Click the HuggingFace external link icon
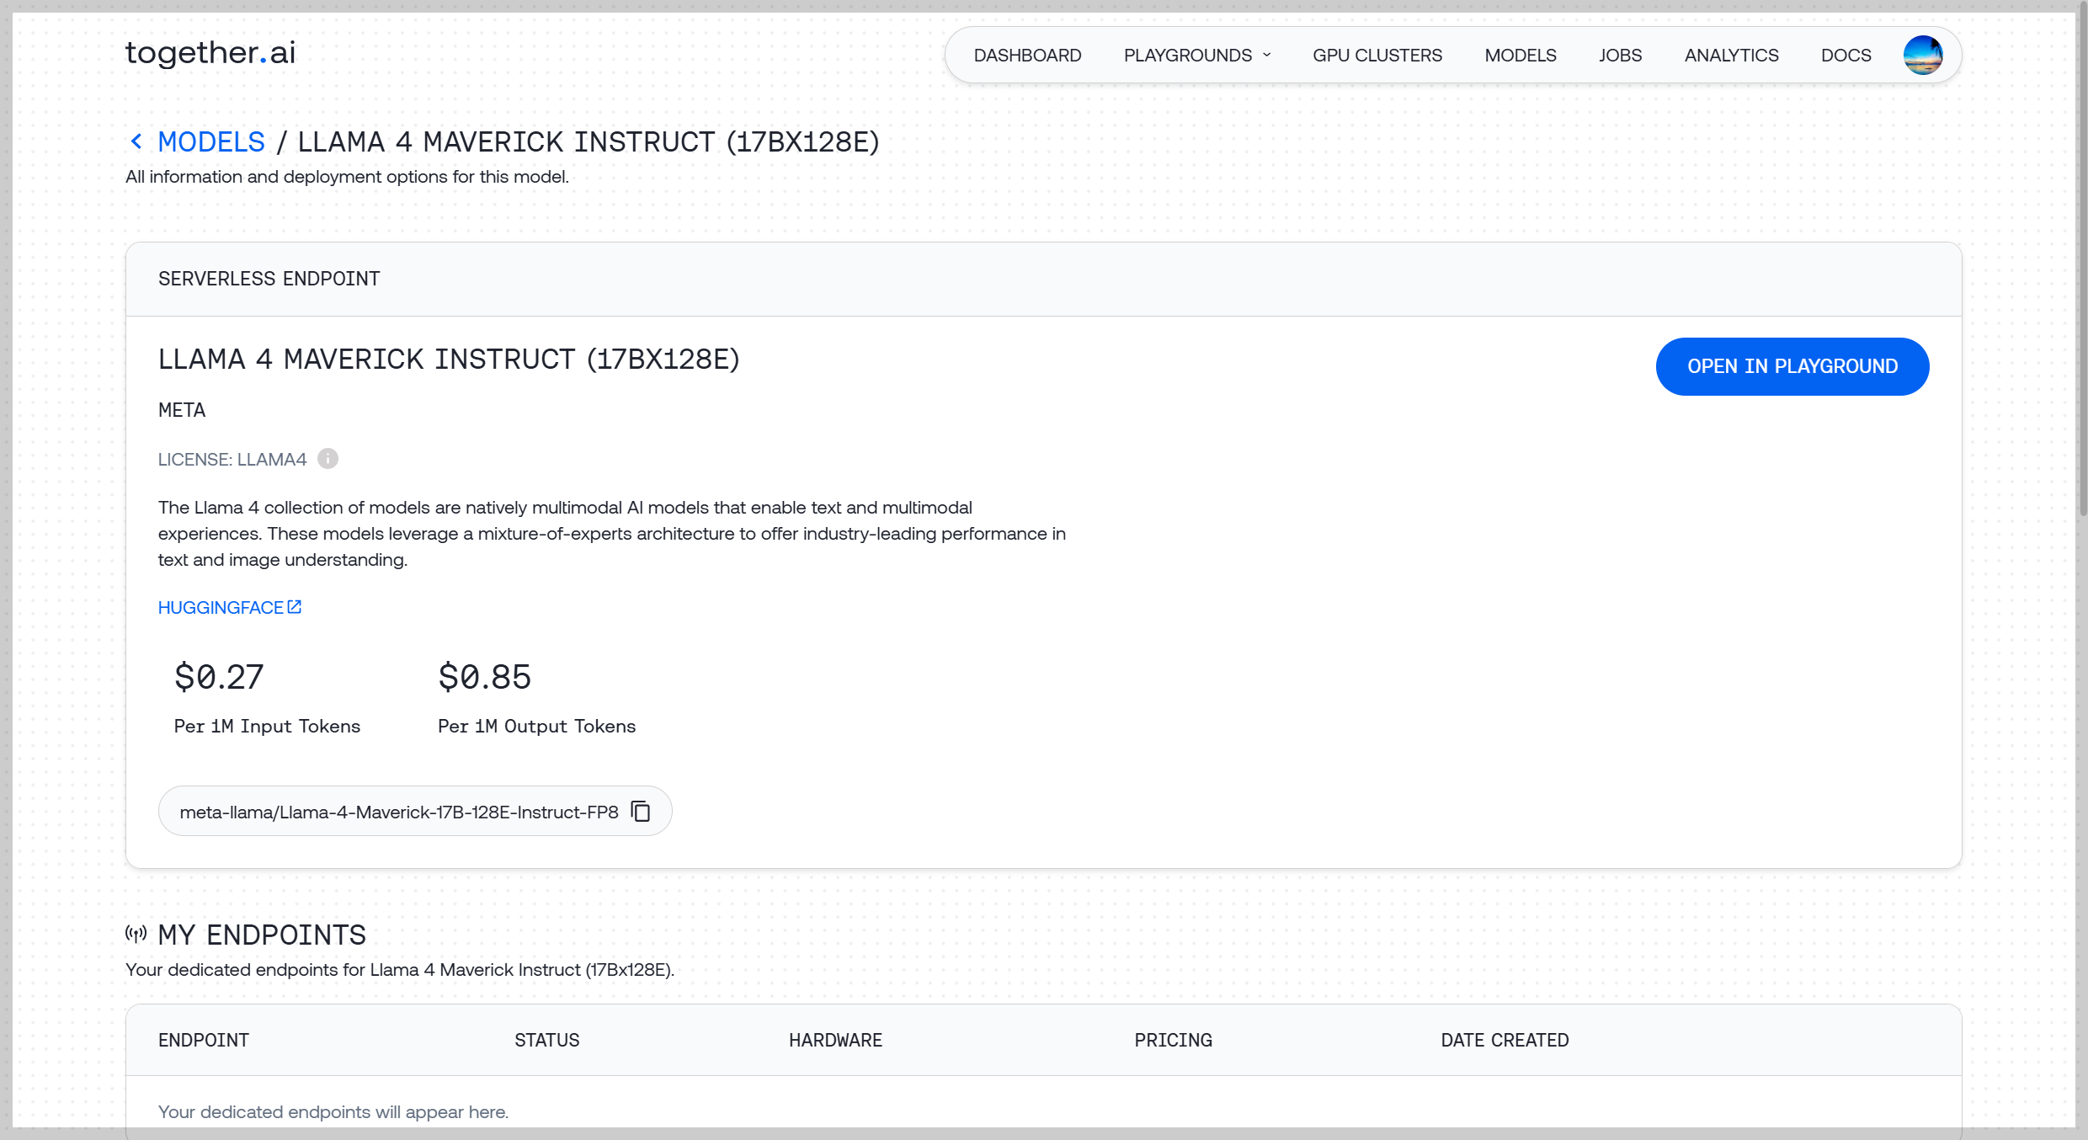Screen dimensions: 2088x1140 point(294,607)
